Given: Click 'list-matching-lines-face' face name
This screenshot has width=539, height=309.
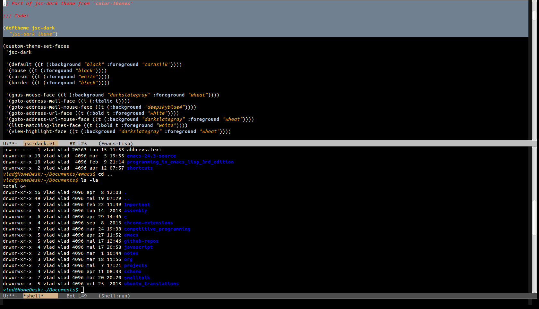Looking at the screenshot, I should pyautogui.click(x=46, y=125).
